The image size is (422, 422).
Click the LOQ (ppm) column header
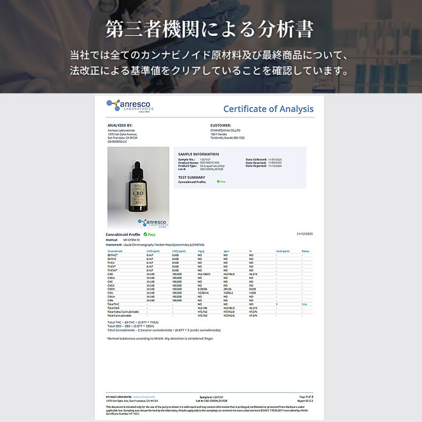click(x=179, y=251)
